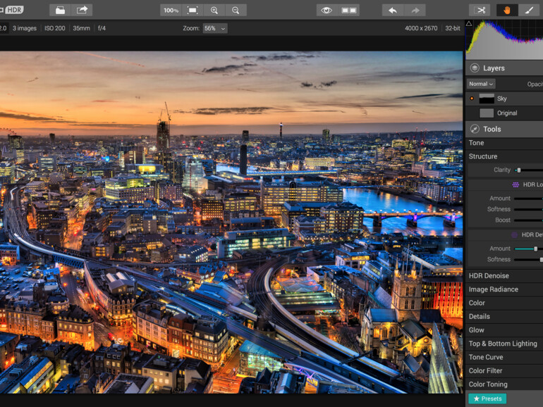Open the Presets button
The width and height of the screenshot is (543, 407).
pyautogui.click(x=487, y=399)
